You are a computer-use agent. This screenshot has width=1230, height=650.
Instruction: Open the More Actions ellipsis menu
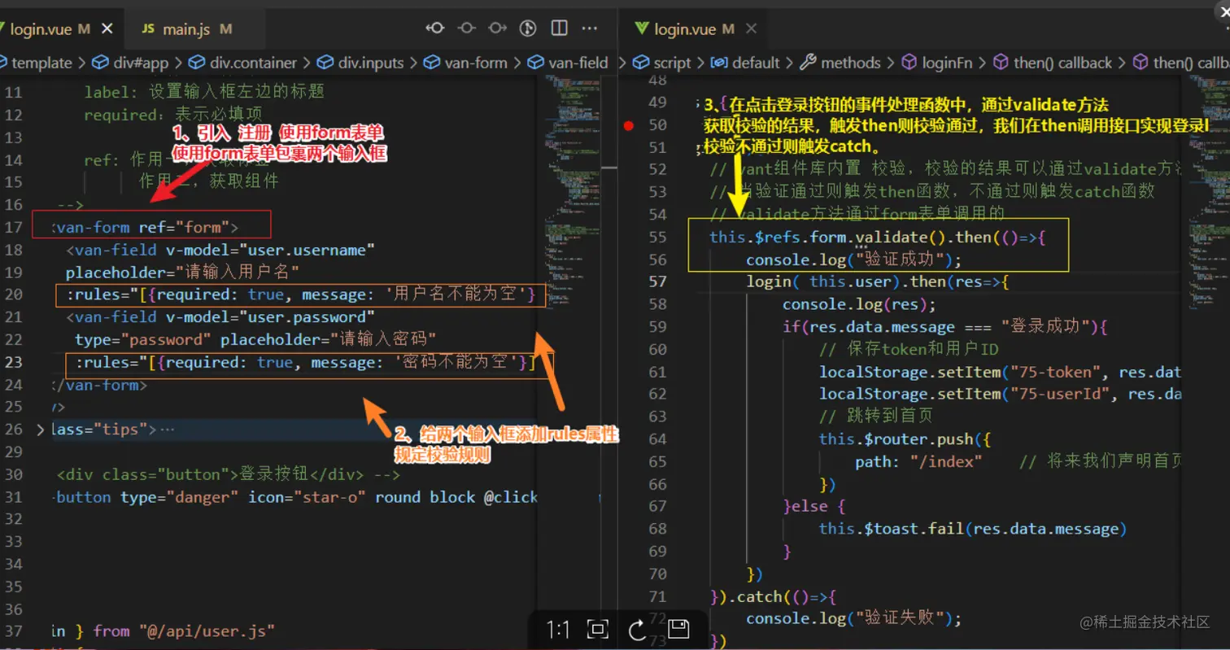pos(591,28)
